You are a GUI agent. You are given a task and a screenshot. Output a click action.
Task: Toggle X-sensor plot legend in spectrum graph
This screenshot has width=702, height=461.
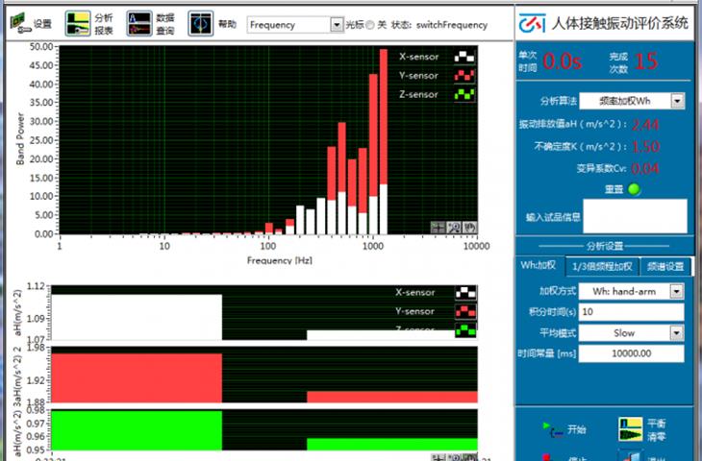pyautogui.click(x=464, y=57)
